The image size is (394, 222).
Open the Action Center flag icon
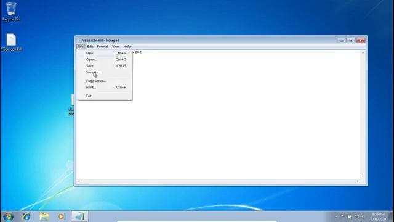(x=343, y=216)
